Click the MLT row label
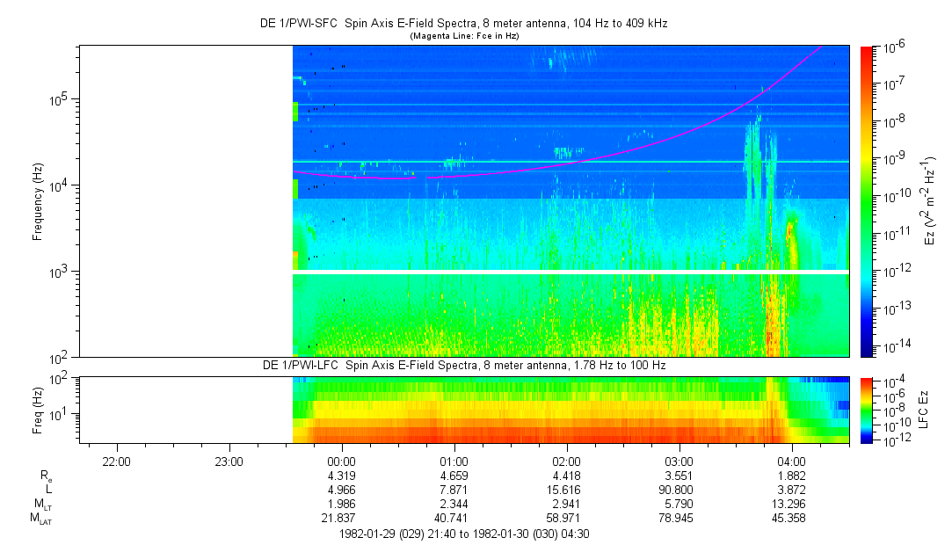 [42, 504]
